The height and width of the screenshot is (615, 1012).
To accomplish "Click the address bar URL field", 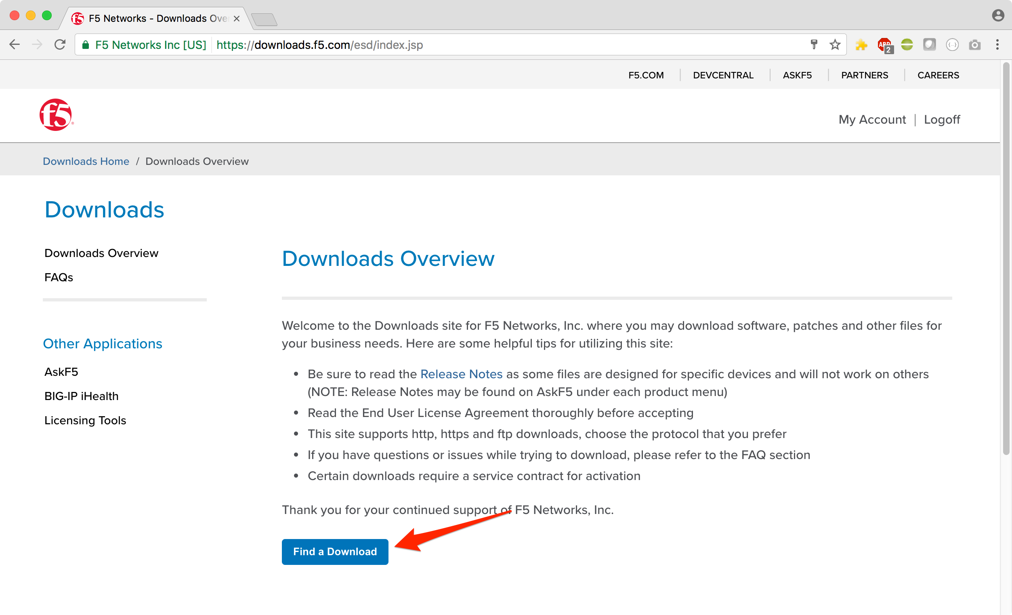I will [x=509, y=44].
